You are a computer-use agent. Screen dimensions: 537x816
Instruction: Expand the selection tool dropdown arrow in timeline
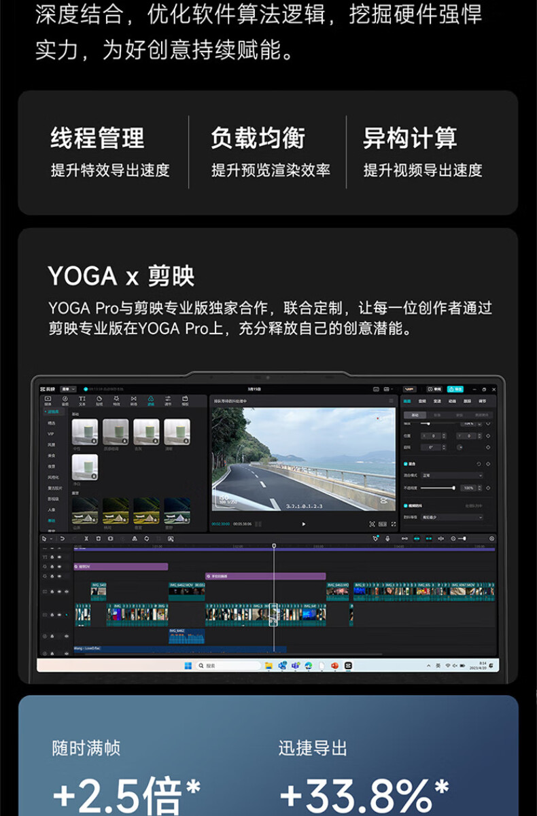click(51, 538)
